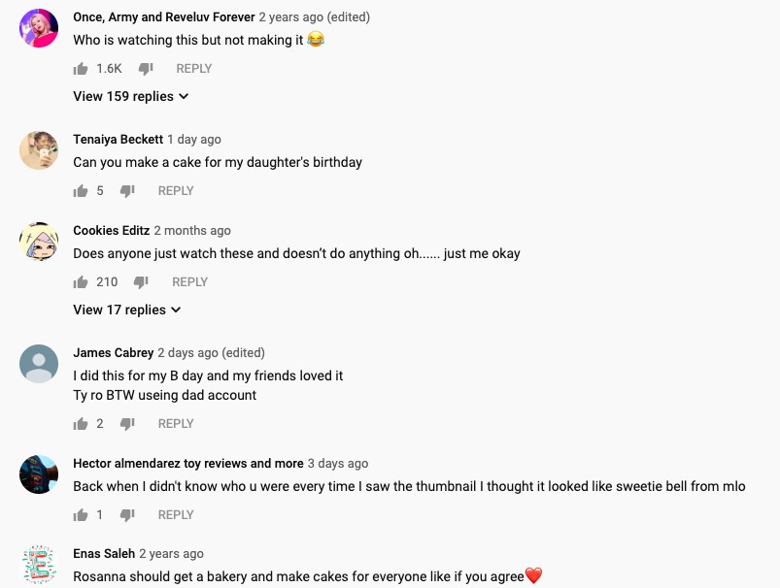The height and width of the screenshot is (588, 780).
Task: Dislike Tenaiya Beckett's comment
Action: 127,191
